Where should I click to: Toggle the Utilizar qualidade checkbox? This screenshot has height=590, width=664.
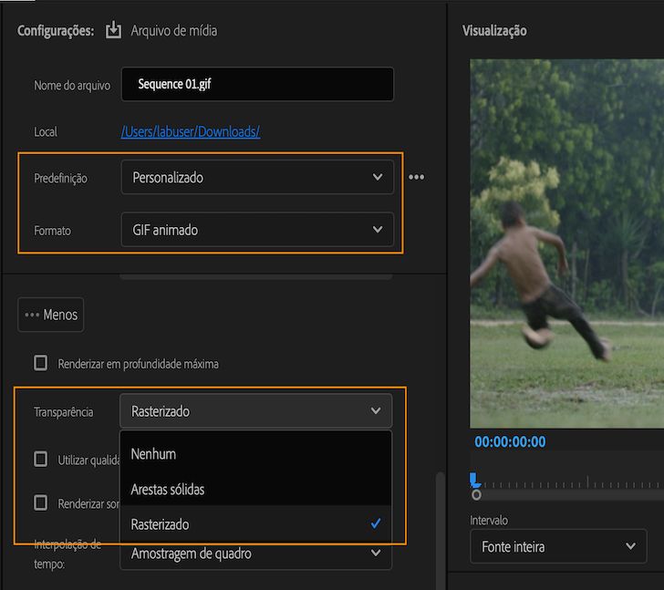[41, 459]
